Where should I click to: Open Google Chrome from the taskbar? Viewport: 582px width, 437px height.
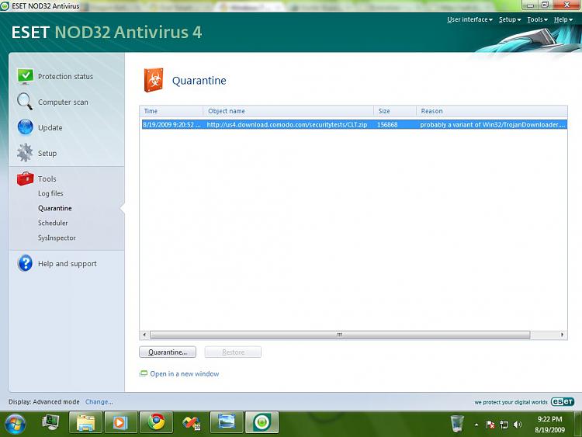tap(156, 422)
